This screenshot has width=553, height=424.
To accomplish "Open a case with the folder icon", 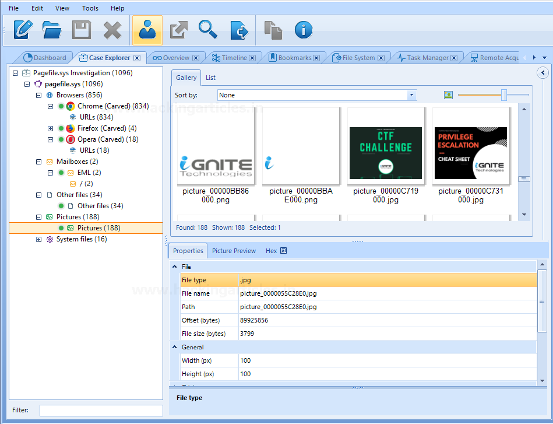I will click(52, 30).
